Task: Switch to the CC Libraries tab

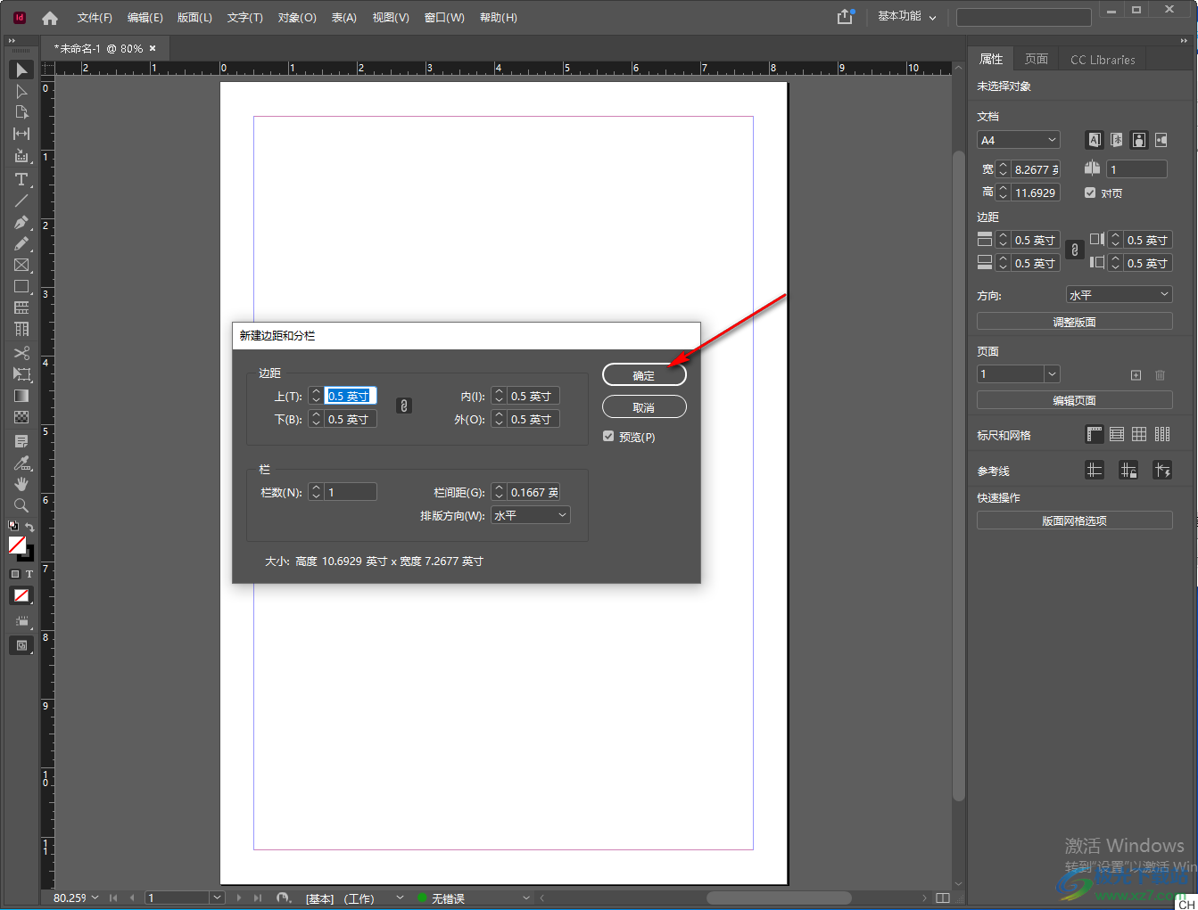Action: pos(1103,60)
